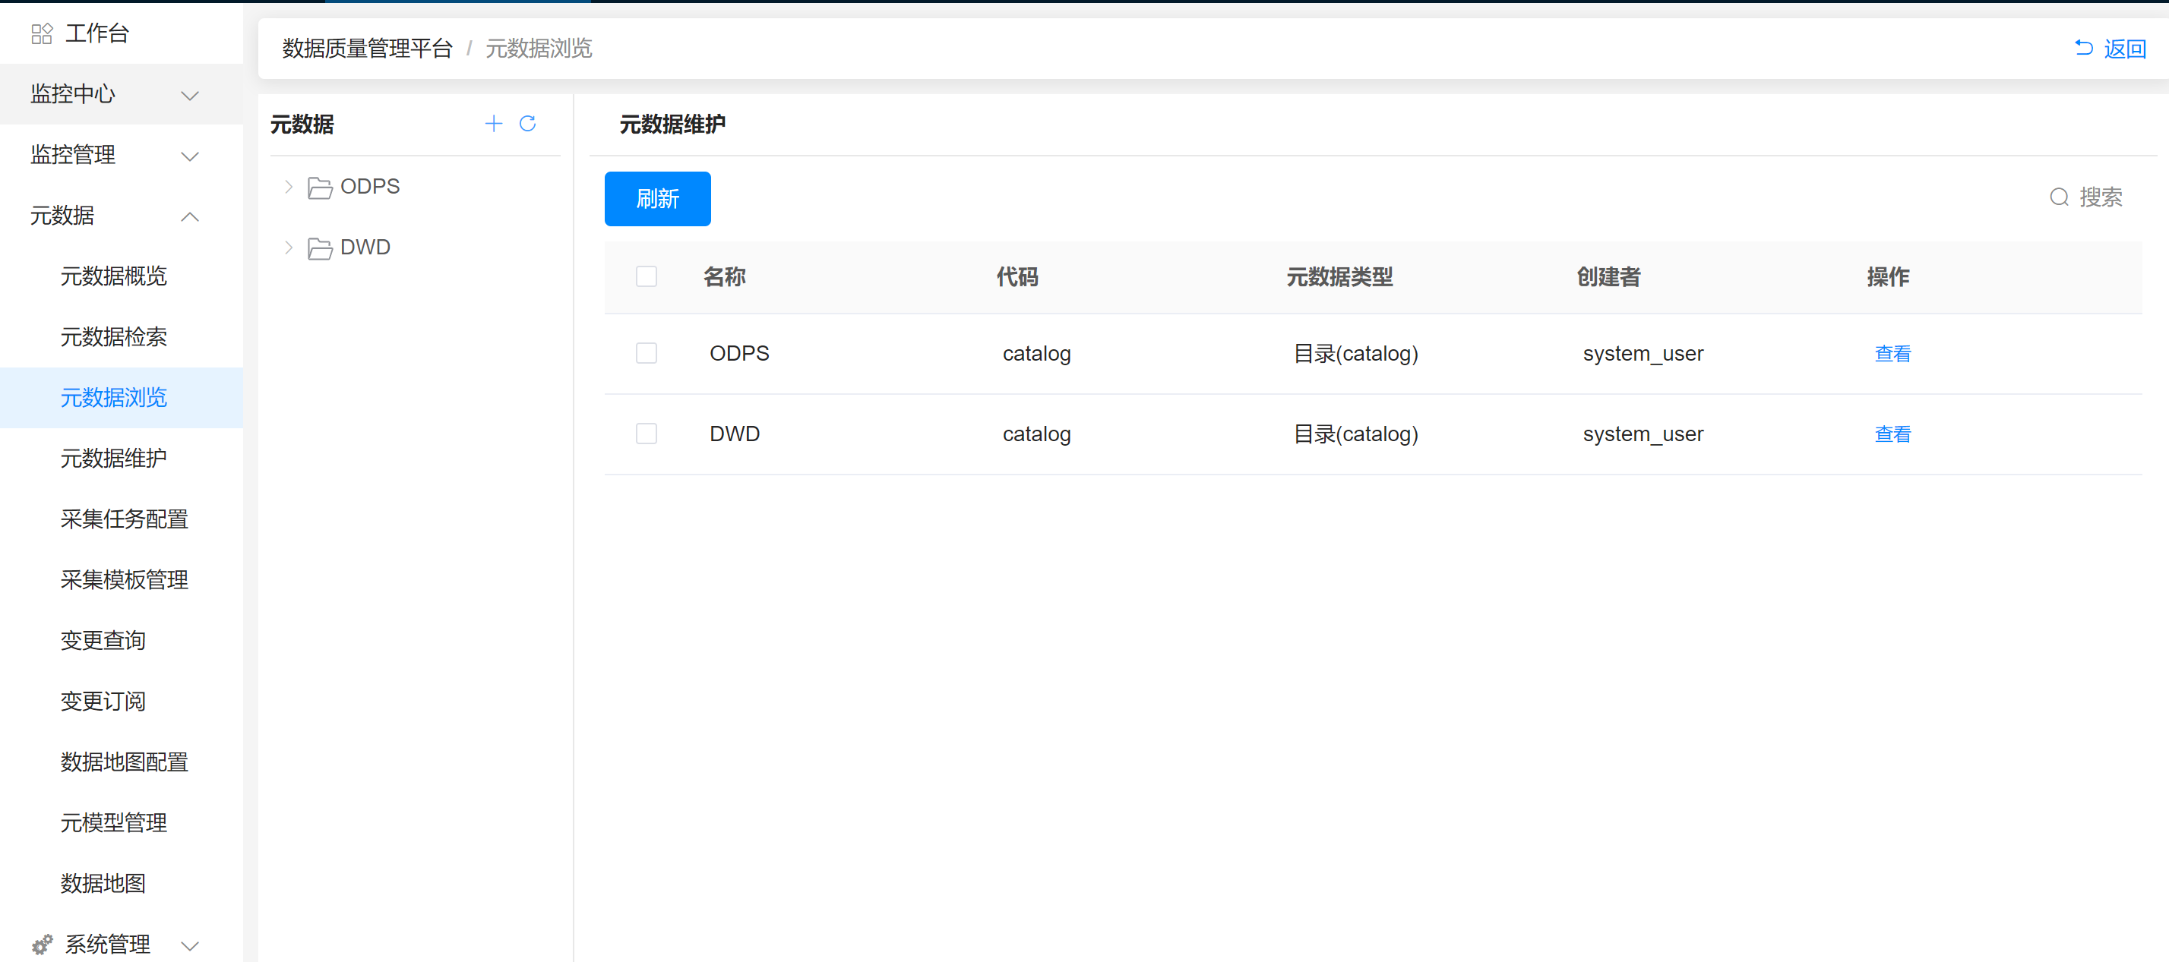Viewport: 2169px width, 962px height.
Task: Expand the 监控管理 menu chevron
Action: pos(190,156)
